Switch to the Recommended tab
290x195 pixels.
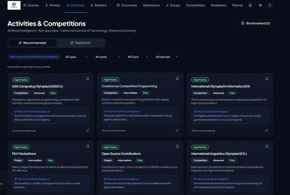click(32, 43)
